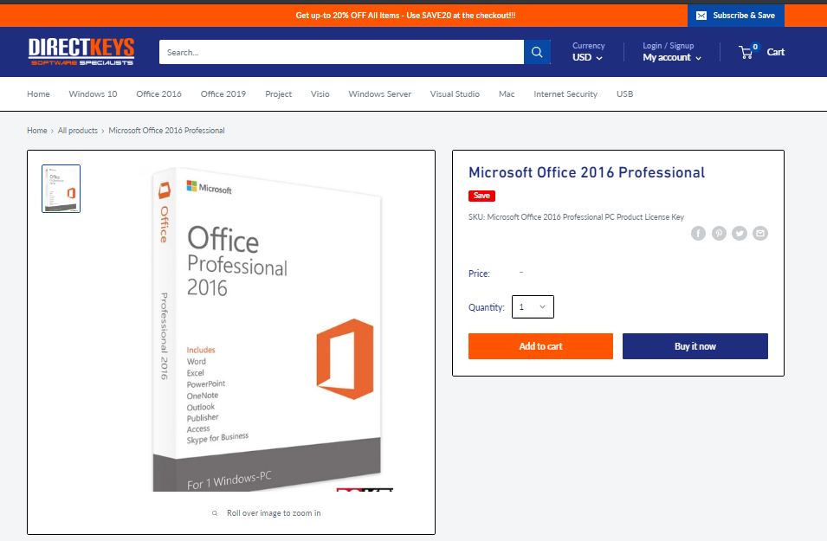Focus the Search input field
Image resolution: width=827 pixels, height=541 pixels.
click(341, 52)
